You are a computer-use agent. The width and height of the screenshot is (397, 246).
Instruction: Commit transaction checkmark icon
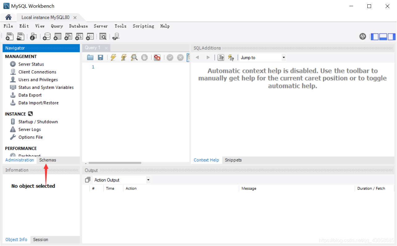click(x=170, y=57)
